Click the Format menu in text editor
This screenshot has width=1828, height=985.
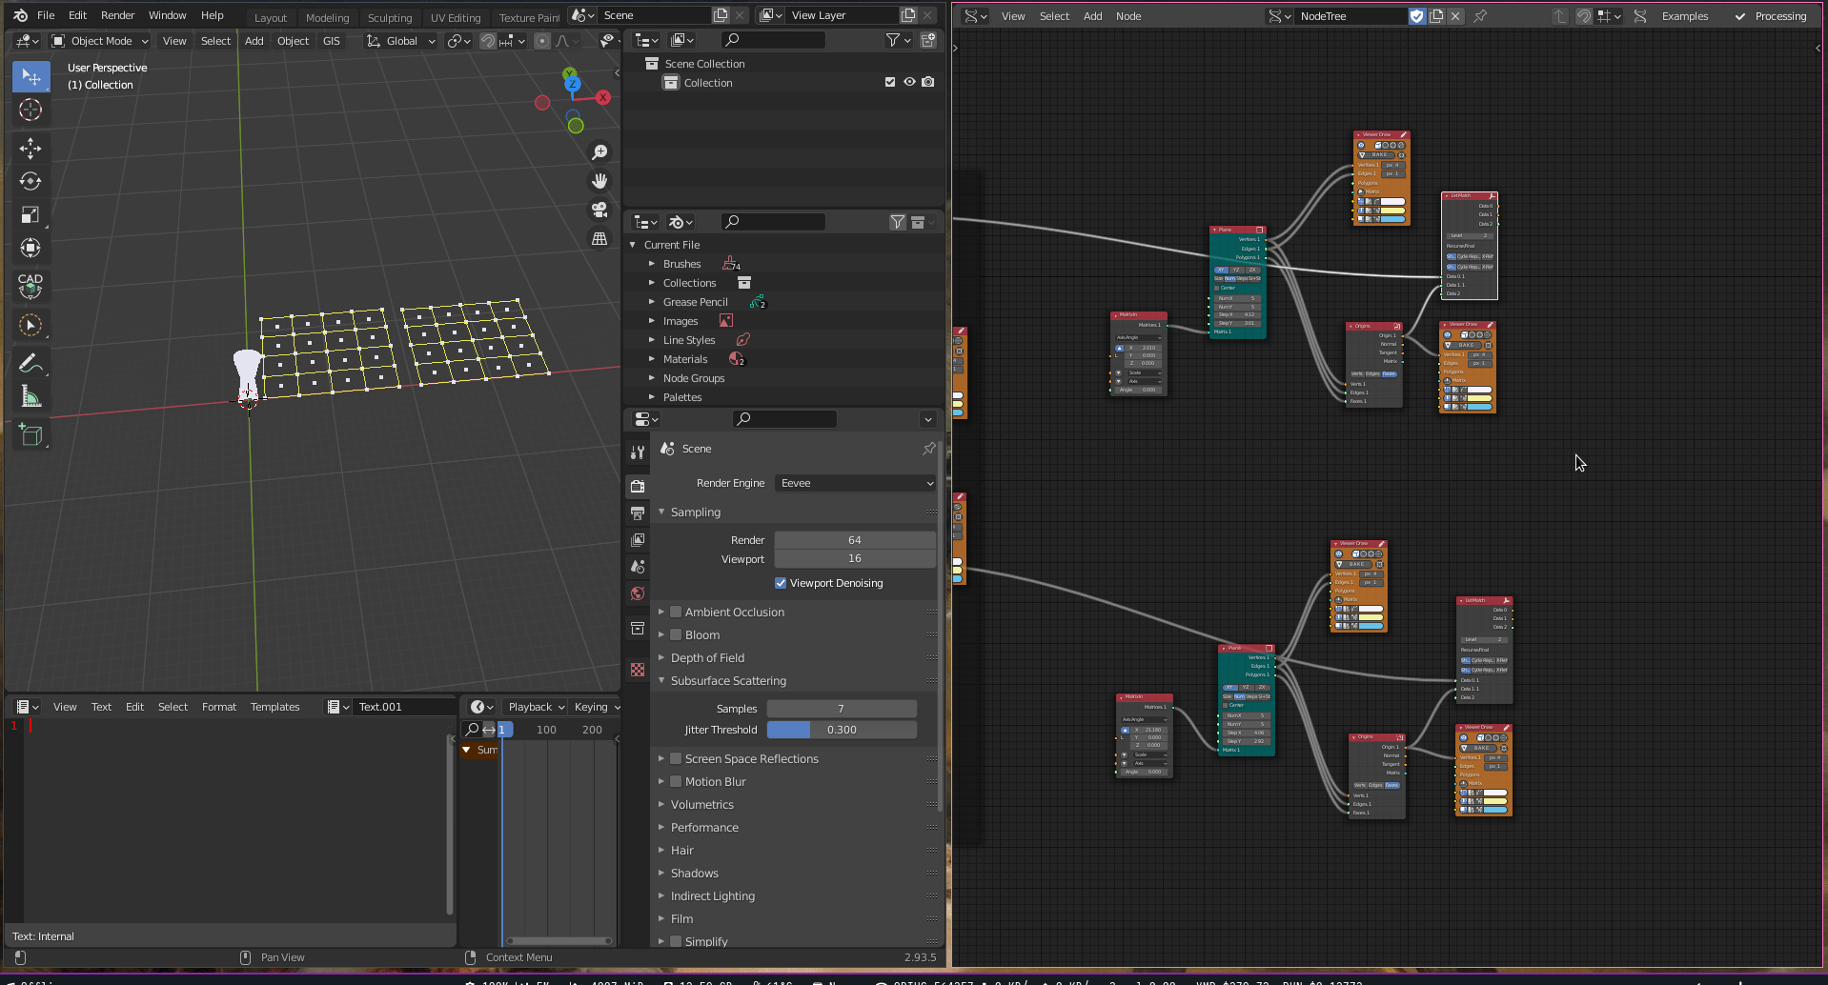point(219,707)
